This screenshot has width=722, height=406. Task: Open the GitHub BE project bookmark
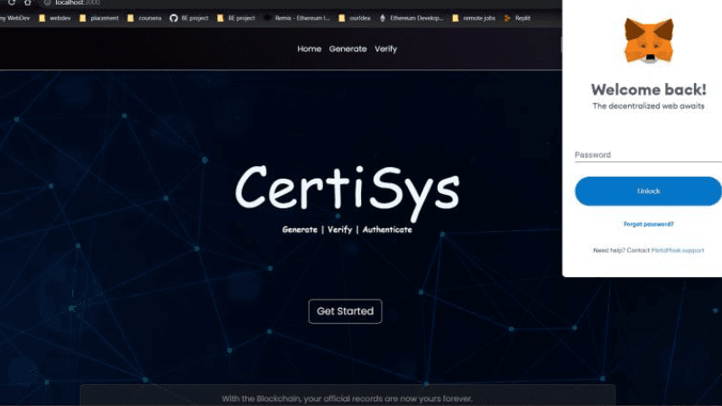pyautogui.click(x=189, y=18)
